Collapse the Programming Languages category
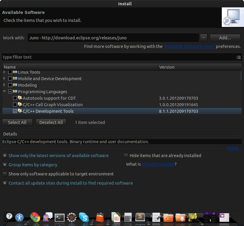 tap(4, 92)
